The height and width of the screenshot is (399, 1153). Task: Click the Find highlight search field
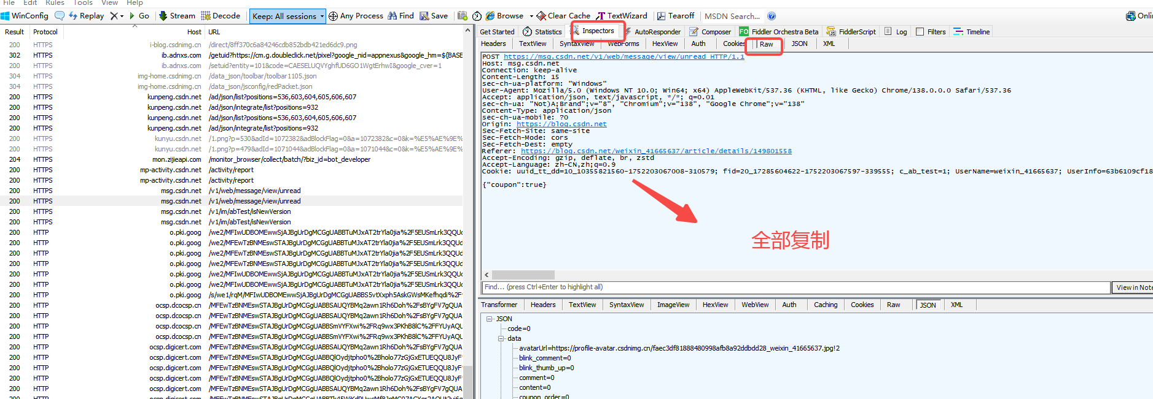click(796, 287)
